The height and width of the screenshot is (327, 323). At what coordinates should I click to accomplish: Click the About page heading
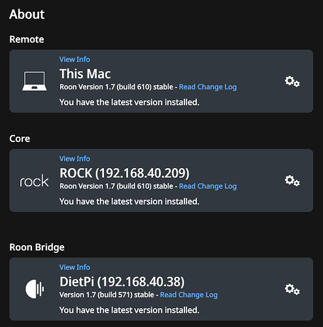(27, 14)
